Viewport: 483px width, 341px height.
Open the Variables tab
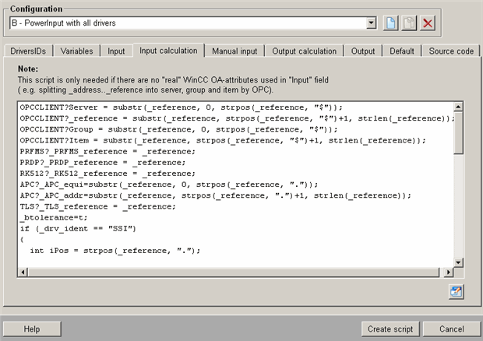[78, 51]
